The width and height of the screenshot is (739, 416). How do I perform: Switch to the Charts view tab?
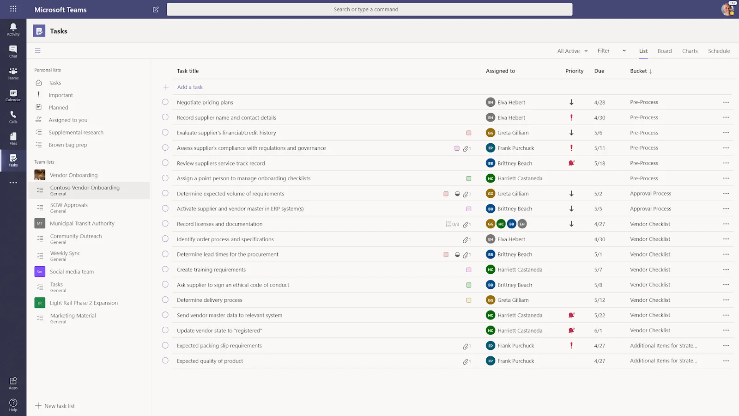(x=690, y=51)
